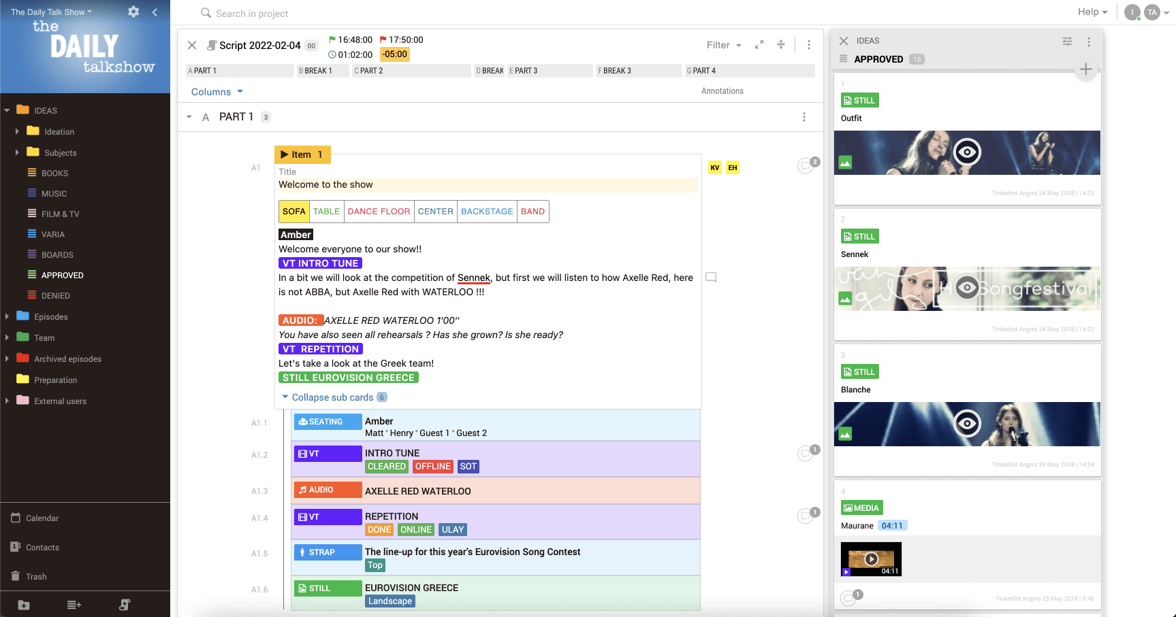Open comments bubble for Item 1
The width and height of the screenshot is (1176, 617).
pyautogui.click(x=806, y=165)
